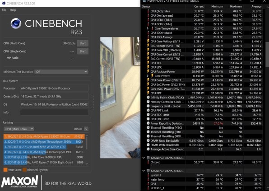This screenshot has width=269, height=191.
Task: Click the water temp thermometer icon
Action: click(148, 179)
